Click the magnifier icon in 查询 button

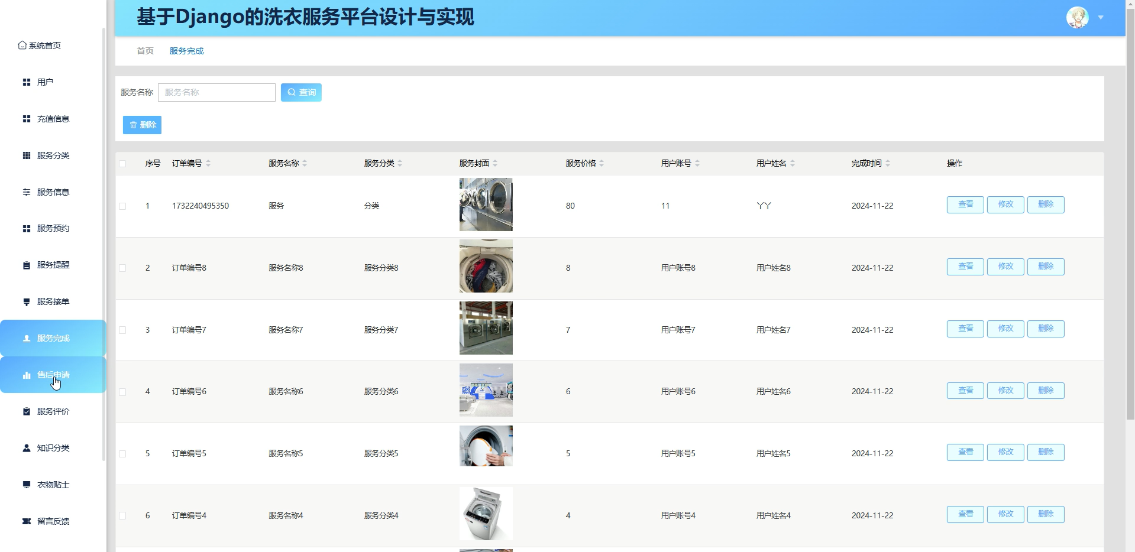[292, 92]
